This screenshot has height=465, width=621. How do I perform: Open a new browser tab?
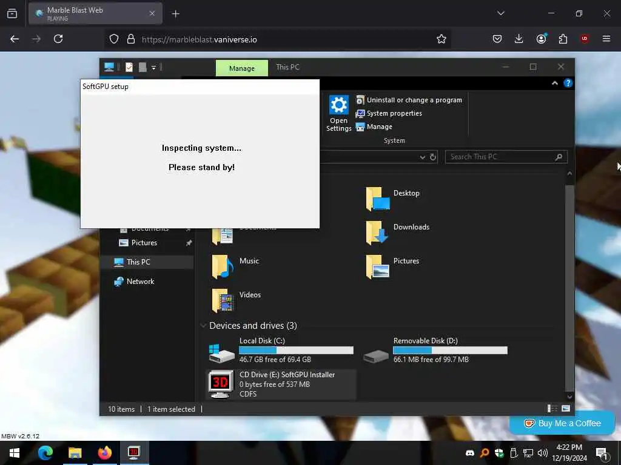click(175, 14)
